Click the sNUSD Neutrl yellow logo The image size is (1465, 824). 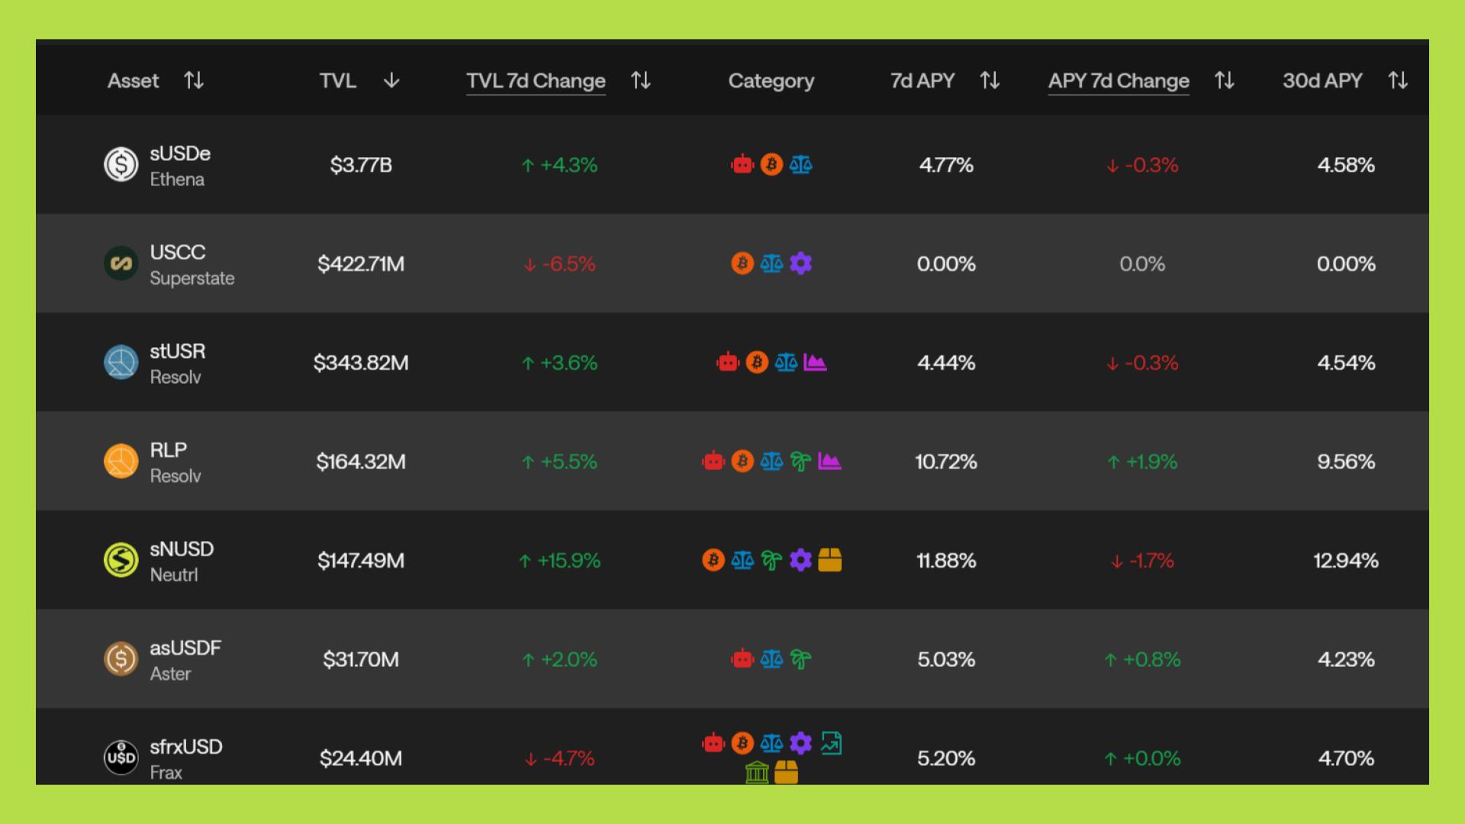121,561
